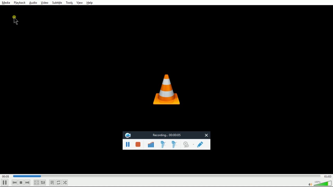Pause VLC playback
The width and height of the screenshot is (333, 187).
click(x=5, y=183)
